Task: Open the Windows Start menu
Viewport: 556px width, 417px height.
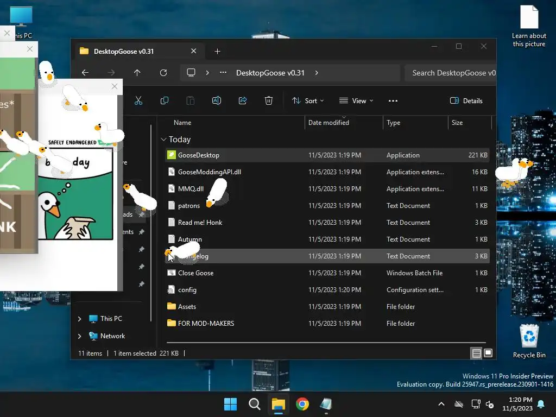Action: [230, 404]
